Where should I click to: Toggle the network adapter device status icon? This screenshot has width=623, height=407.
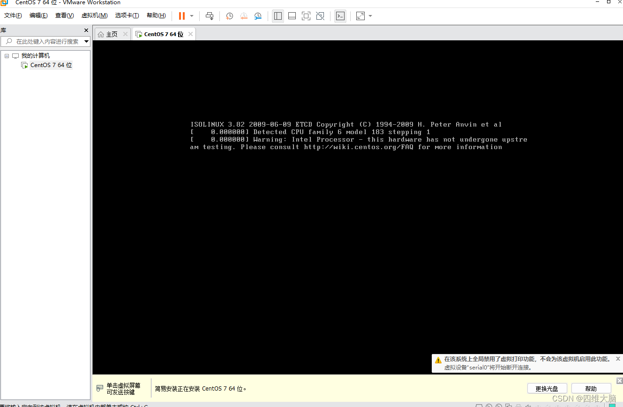coord(509,405)
